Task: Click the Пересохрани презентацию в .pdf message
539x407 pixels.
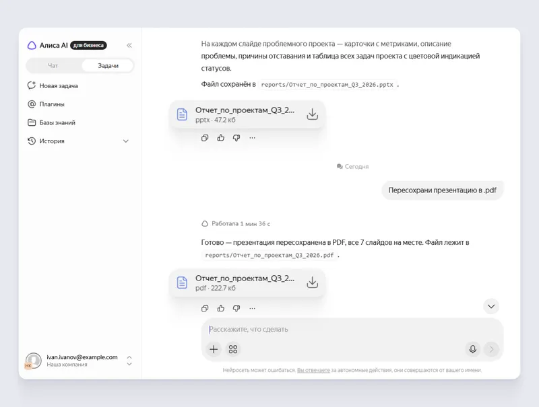Action: (x=443, y=190)
